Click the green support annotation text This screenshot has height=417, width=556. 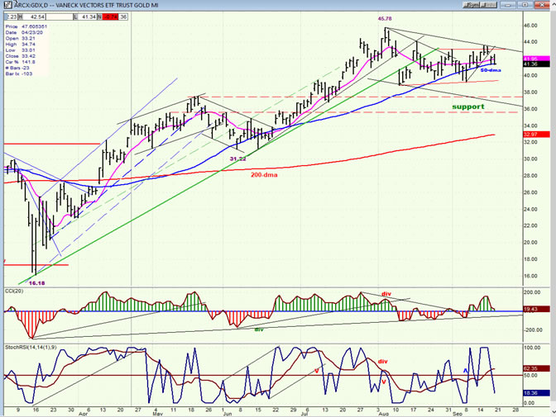pyautogui.click(x=467, y=107)
